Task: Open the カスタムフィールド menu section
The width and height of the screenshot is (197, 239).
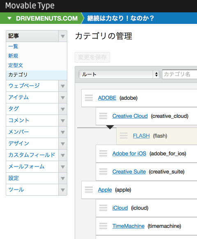Action: pyautogui.click(x=32, y=155)
